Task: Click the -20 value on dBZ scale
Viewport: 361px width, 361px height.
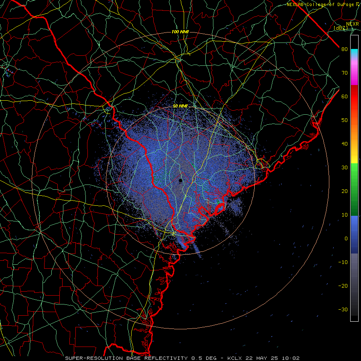Action: point(343,286)
